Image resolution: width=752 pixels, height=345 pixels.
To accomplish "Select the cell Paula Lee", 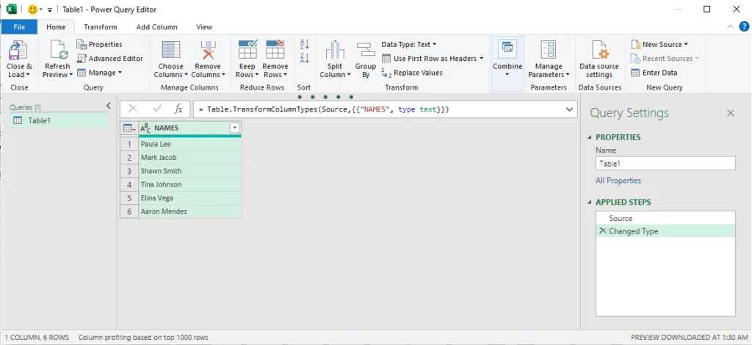I will pyautogui.click(x=190, y=144).
